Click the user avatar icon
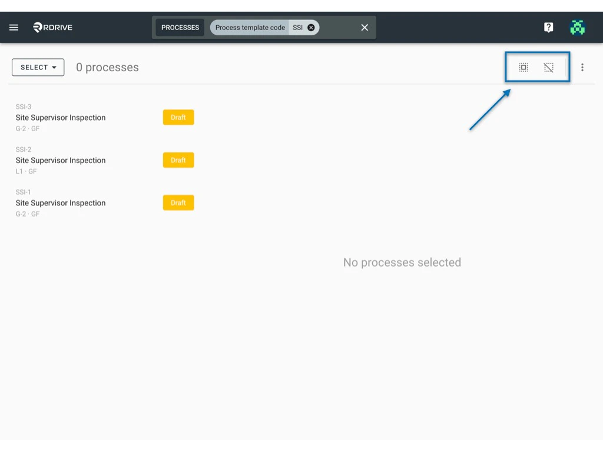Image resolution: width=603 pixels, height=452 pixels. 578,27
